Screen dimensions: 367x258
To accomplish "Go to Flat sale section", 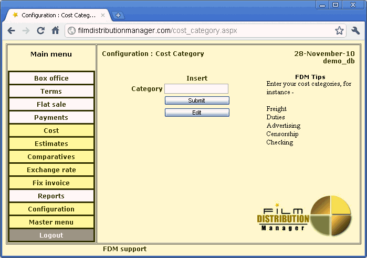I will click(x=51, y=105).
